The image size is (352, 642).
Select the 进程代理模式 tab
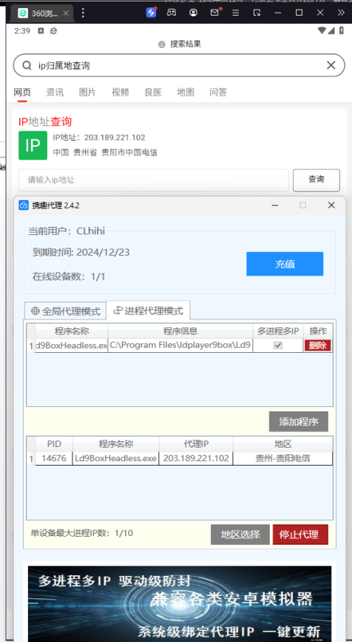coord(148,311)
